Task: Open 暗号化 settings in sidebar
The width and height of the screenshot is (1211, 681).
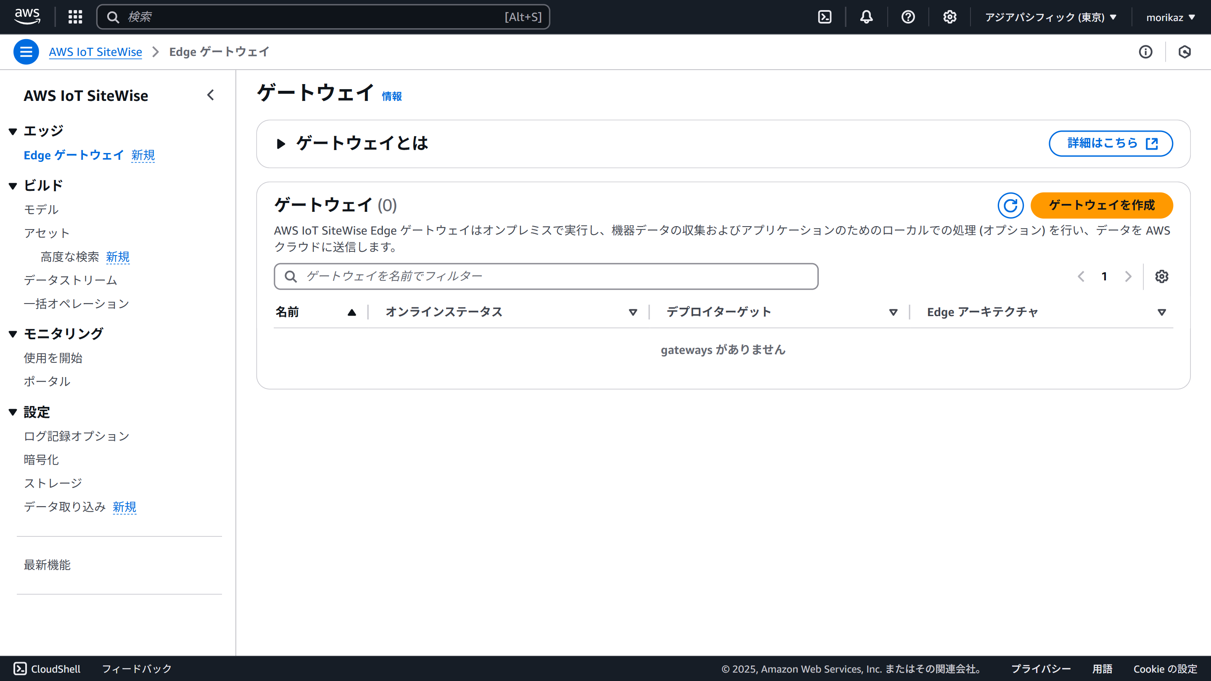Action: click(41, 459)
